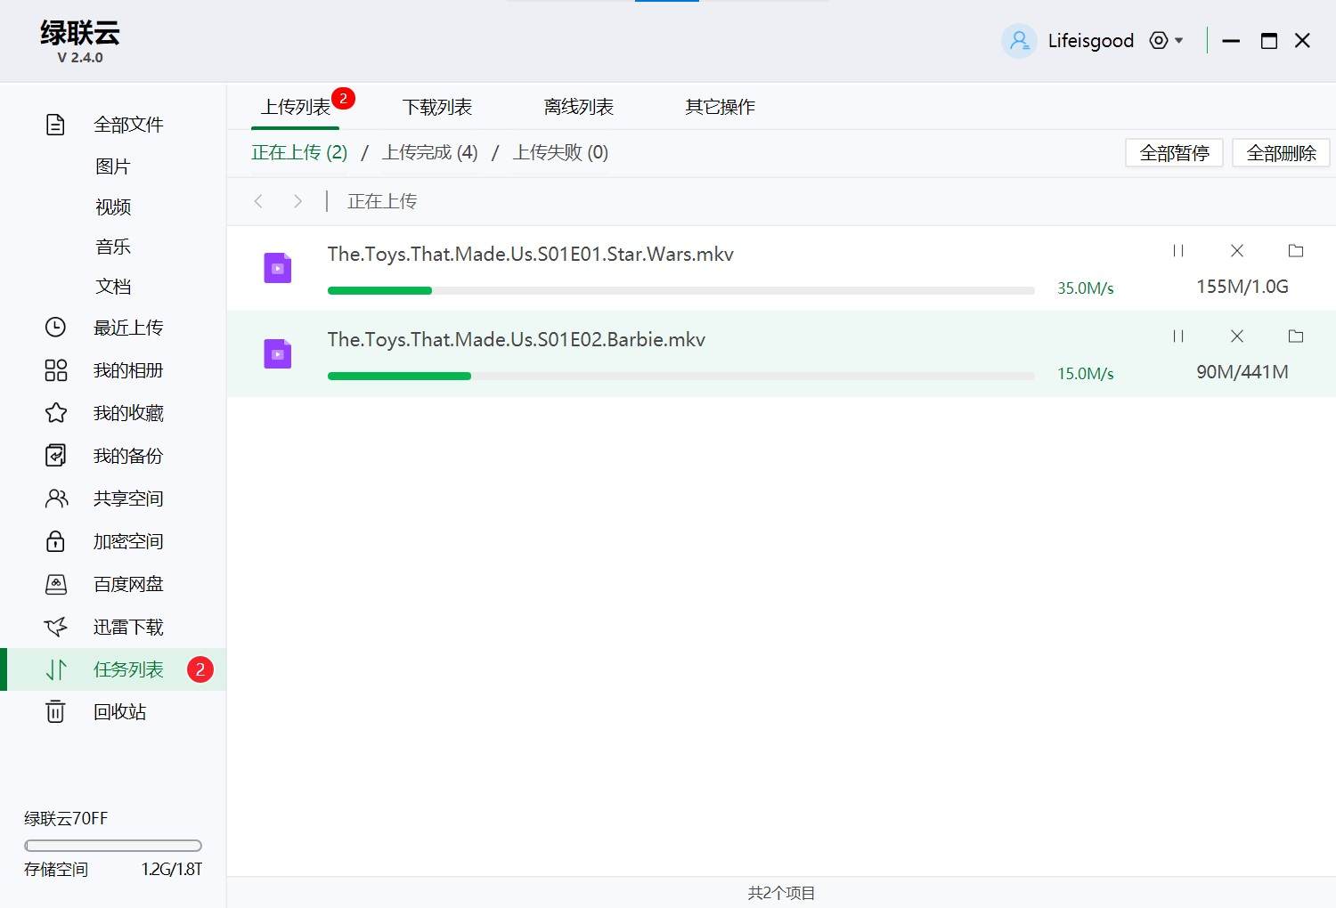Click the red badge on 任务列表

coord(200,669)
